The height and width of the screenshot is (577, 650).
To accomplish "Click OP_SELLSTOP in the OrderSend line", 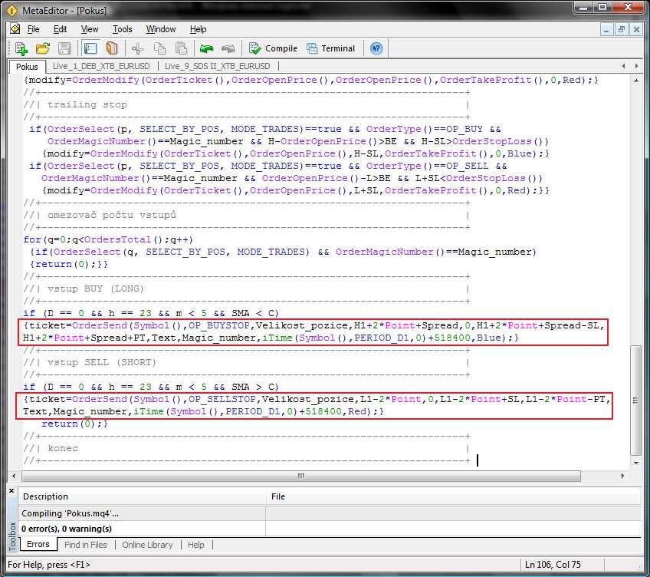I will click(222, 399).
